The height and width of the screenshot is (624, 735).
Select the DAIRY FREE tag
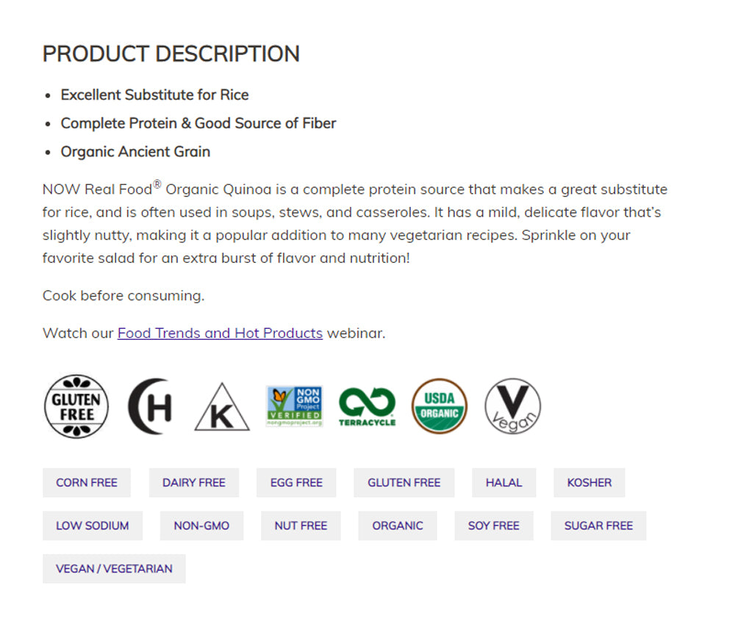194,483
